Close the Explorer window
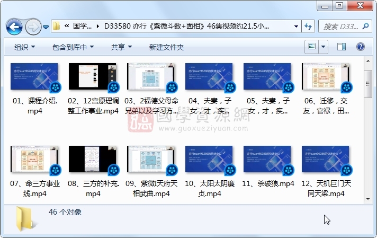 click(x=360, y=6)
